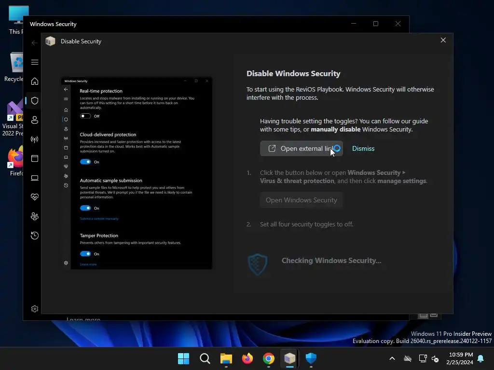Launch Google Chrome from the taskbar
Screen dimensions: 494x370
(x=268, y=358)
